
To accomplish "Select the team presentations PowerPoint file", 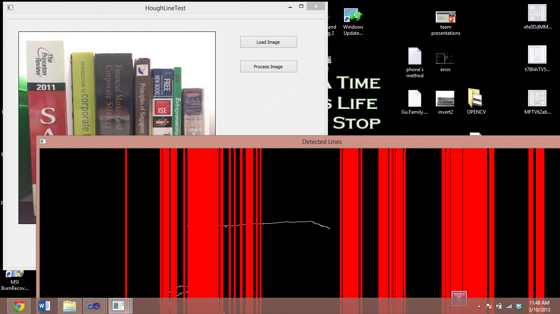I will click(x=446, y=23).
